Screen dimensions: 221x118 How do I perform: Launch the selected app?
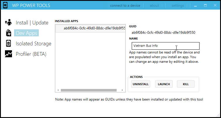point(164,84)
